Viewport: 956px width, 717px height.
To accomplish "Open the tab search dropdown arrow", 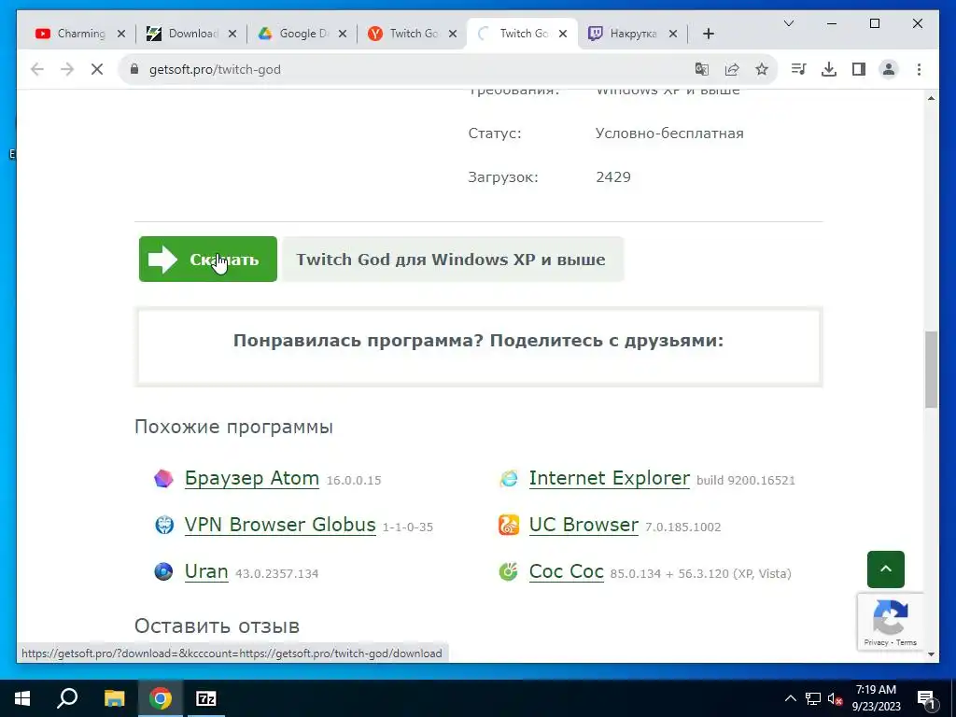I will pyautogui.click(x=788, y=23).
